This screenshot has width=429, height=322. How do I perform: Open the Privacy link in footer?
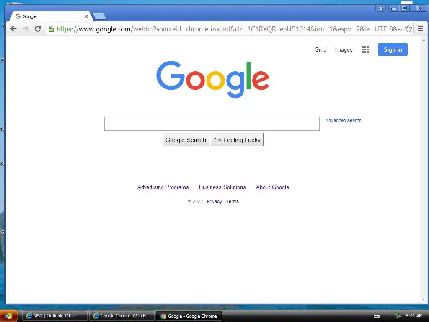[214, 202]
